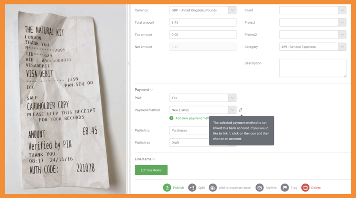
Task: Click the green plus add payment icon
Action: coord(171,118)
